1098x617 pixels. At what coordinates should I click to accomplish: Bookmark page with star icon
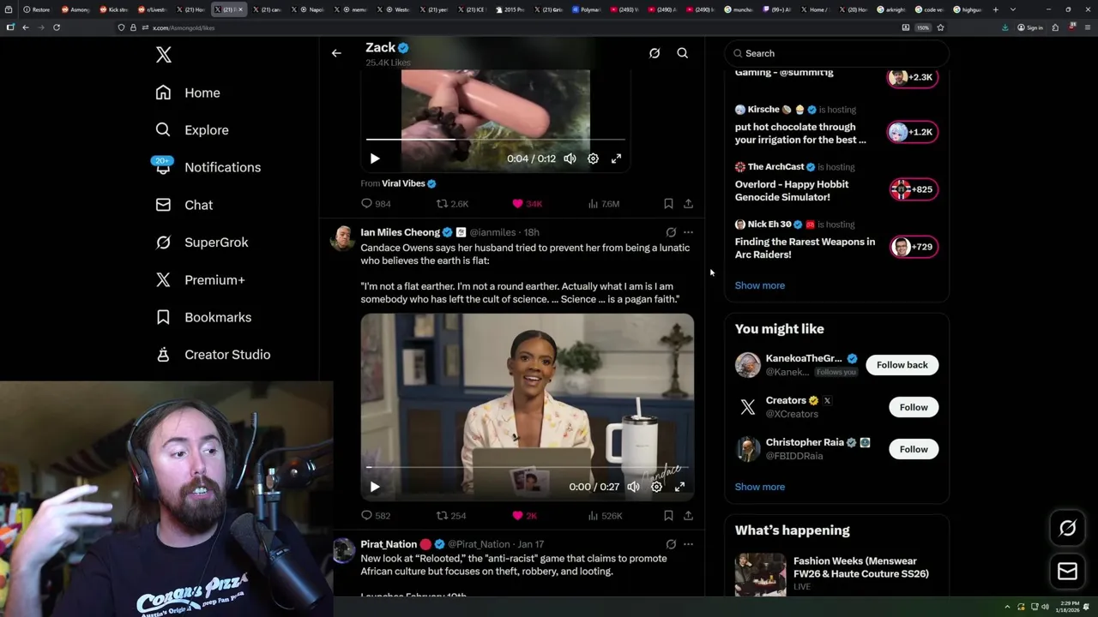pos(940,27)
